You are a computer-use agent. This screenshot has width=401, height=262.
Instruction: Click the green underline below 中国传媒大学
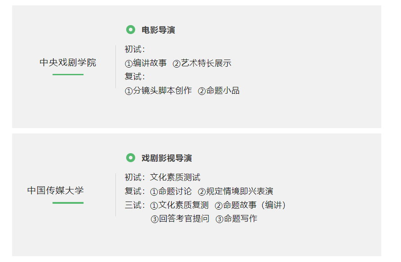click(68, 203)
